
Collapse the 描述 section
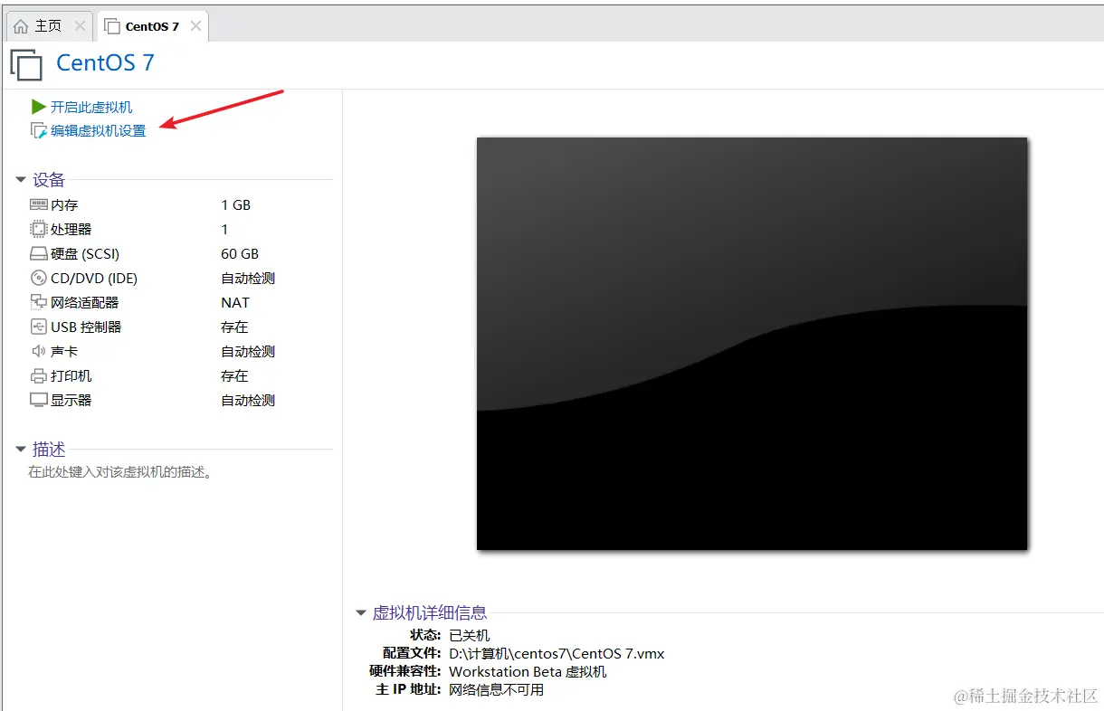tap(20, 449)
